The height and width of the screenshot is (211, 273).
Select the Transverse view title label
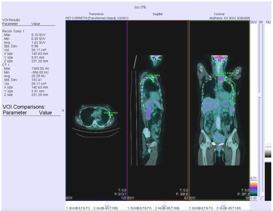pyautogui.click(x=96, y=14)
